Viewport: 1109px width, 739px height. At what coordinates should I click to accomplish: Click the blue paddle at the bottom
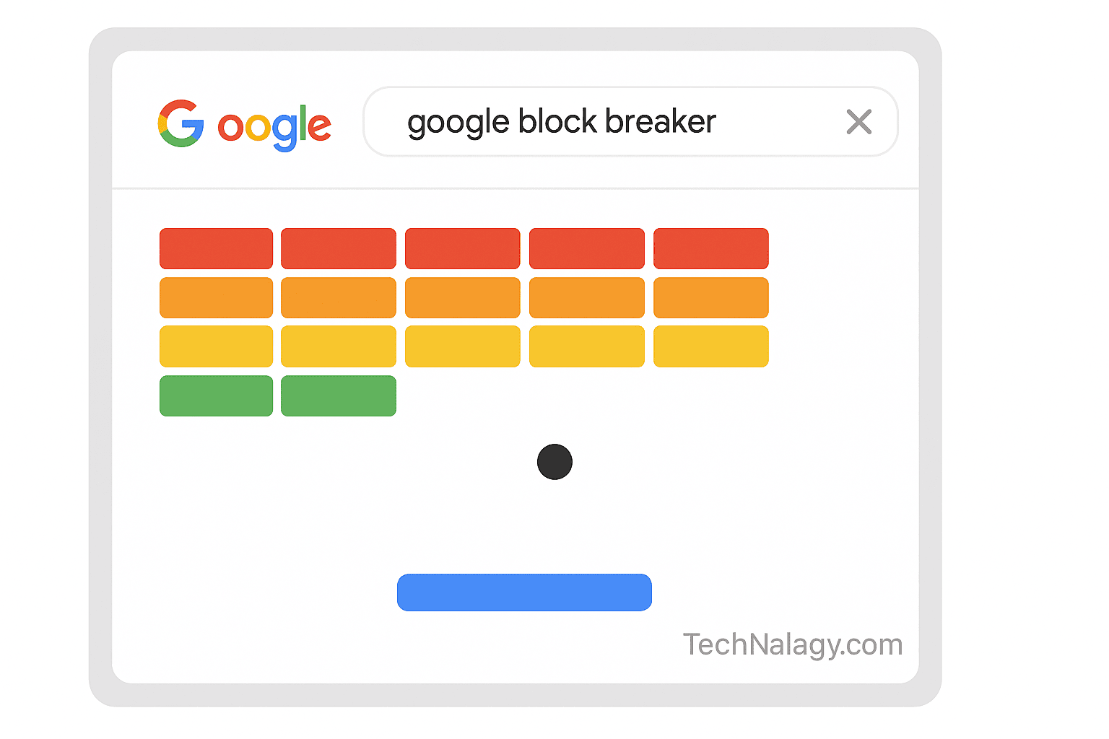click(524, 592)
